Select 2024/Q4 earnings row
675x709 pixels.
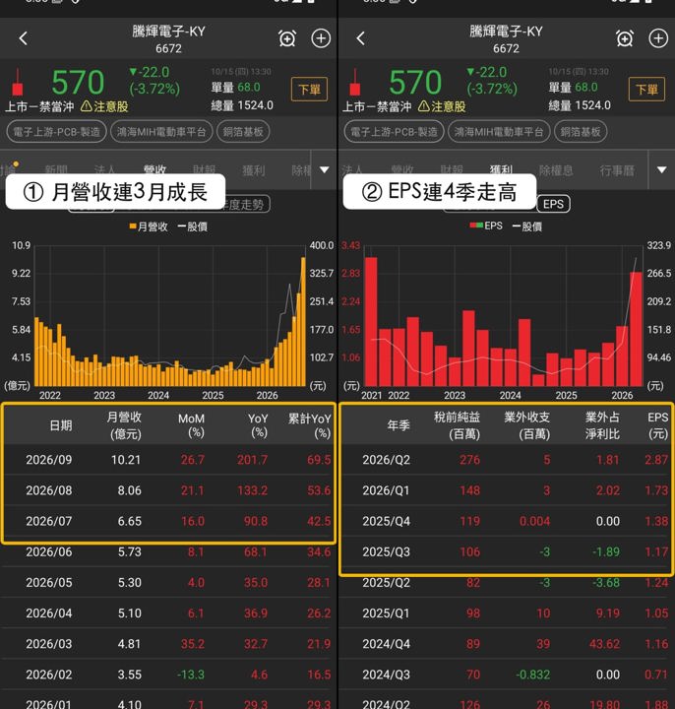(506, 644)
